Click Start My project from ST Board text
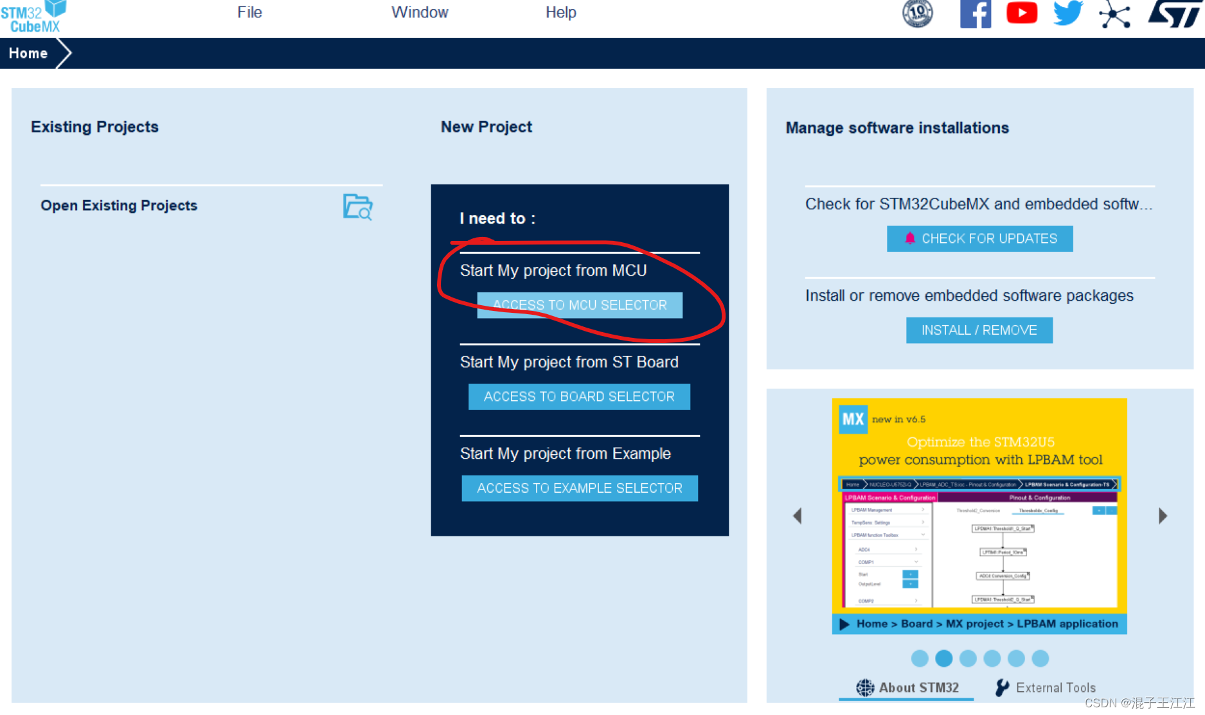Viewport: 1205px width, 715px height. pos(569,362)
